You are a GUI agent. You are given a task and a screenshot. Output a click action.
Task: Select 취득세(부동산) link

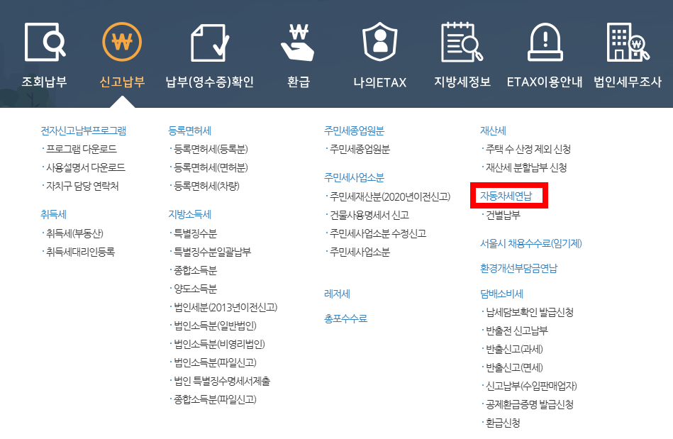pos(74,233)
